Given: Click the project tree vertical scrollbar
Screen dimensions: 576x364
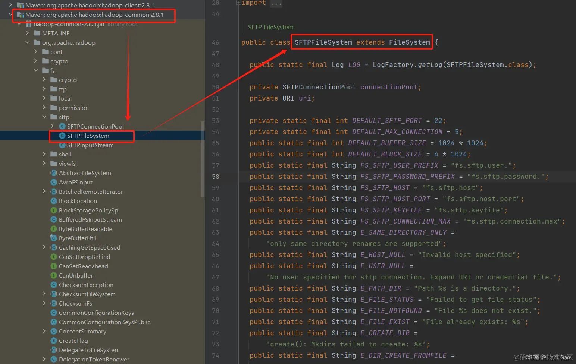Looking at the screenshot, I should (x=203, y=159).
